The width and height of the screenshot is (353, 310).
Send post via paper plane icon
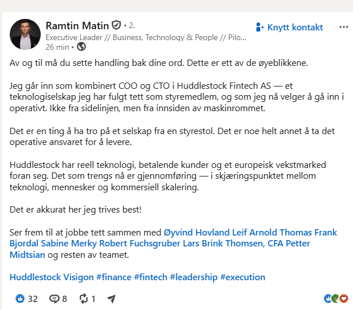(111, 299)
